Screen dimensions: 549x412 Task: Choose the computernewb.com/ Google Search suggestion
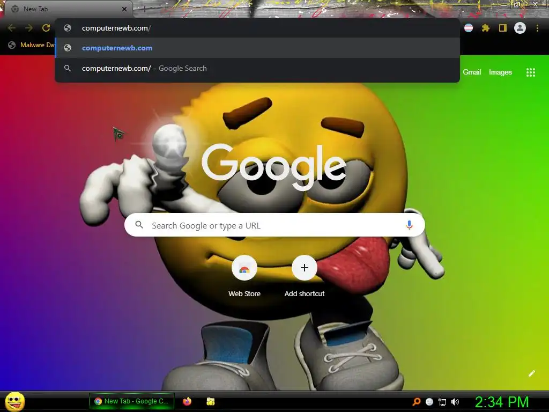257,68
